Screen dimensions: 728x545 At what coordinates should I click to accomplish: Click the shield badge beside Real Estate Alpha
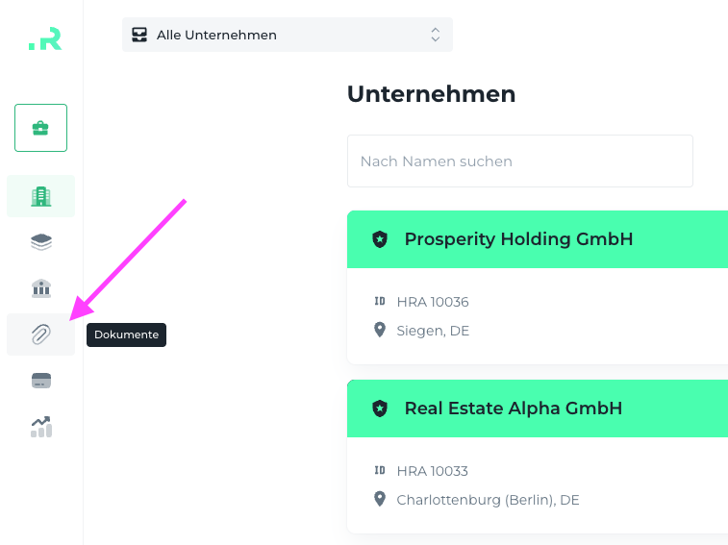click(380, 409)
